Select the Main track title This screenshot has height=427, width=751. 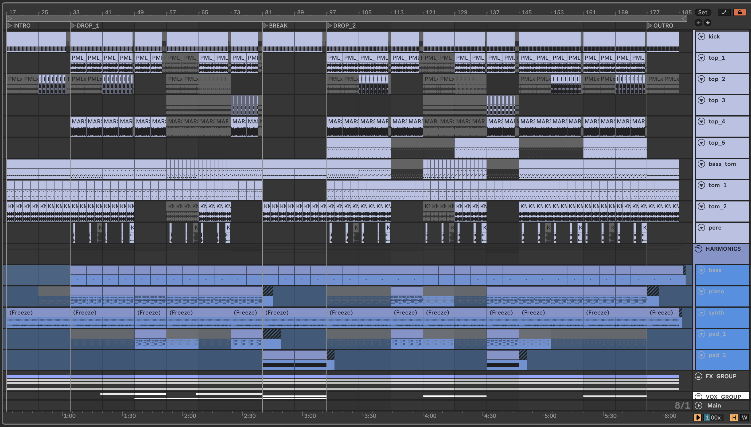[x=714, y=405]
